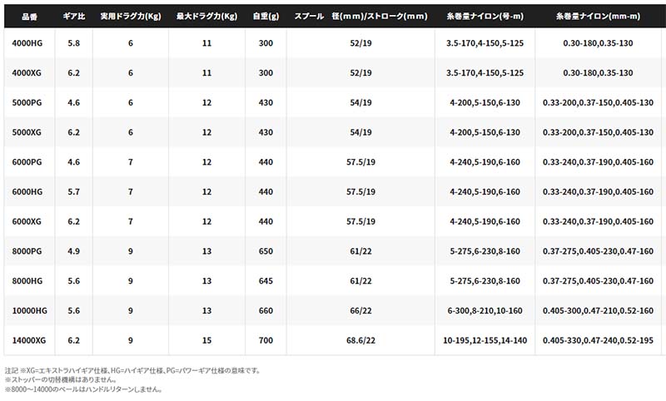Click the 自重(g) column header
This screenshot has width=666, height=401.
(x=265, y=16)
